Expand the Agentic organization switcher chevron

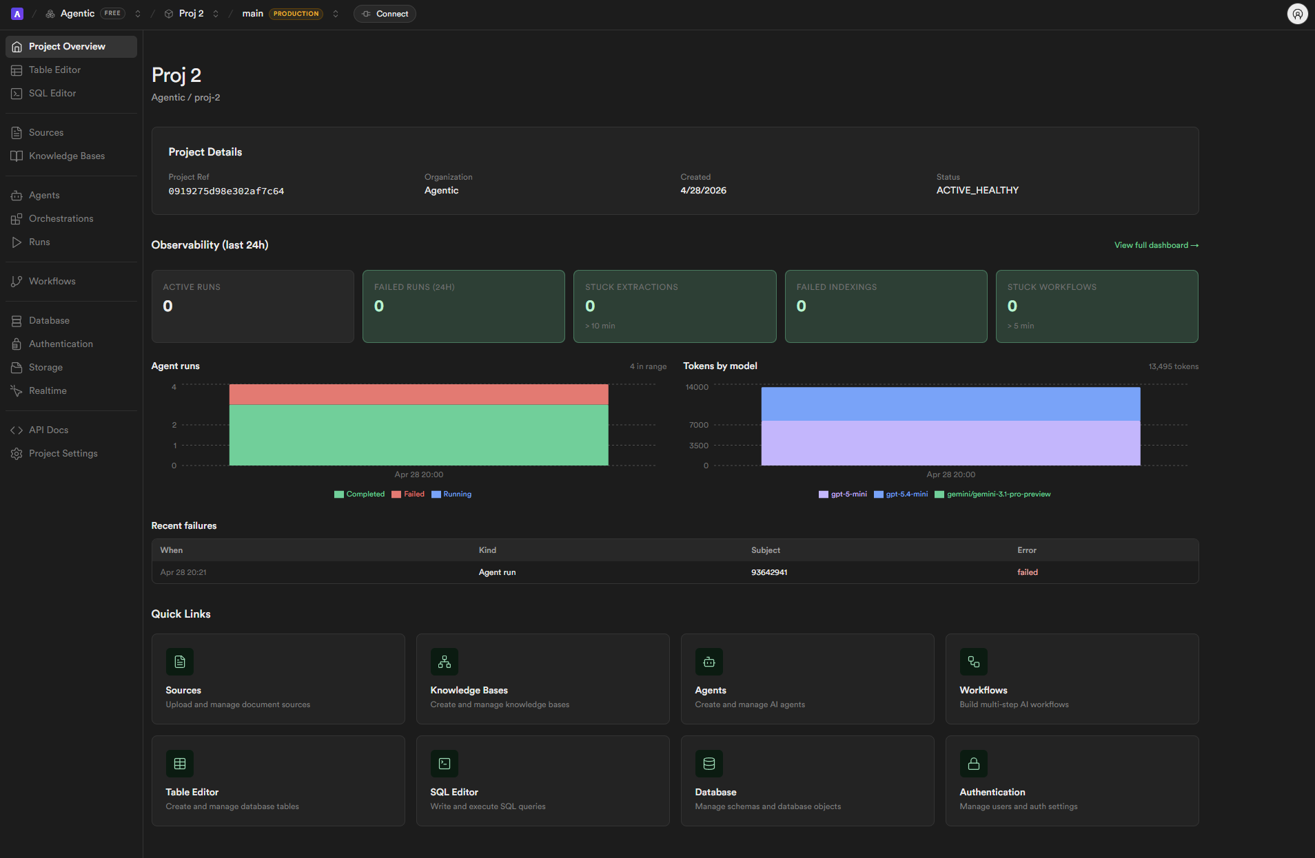click(x=138, y=14)
